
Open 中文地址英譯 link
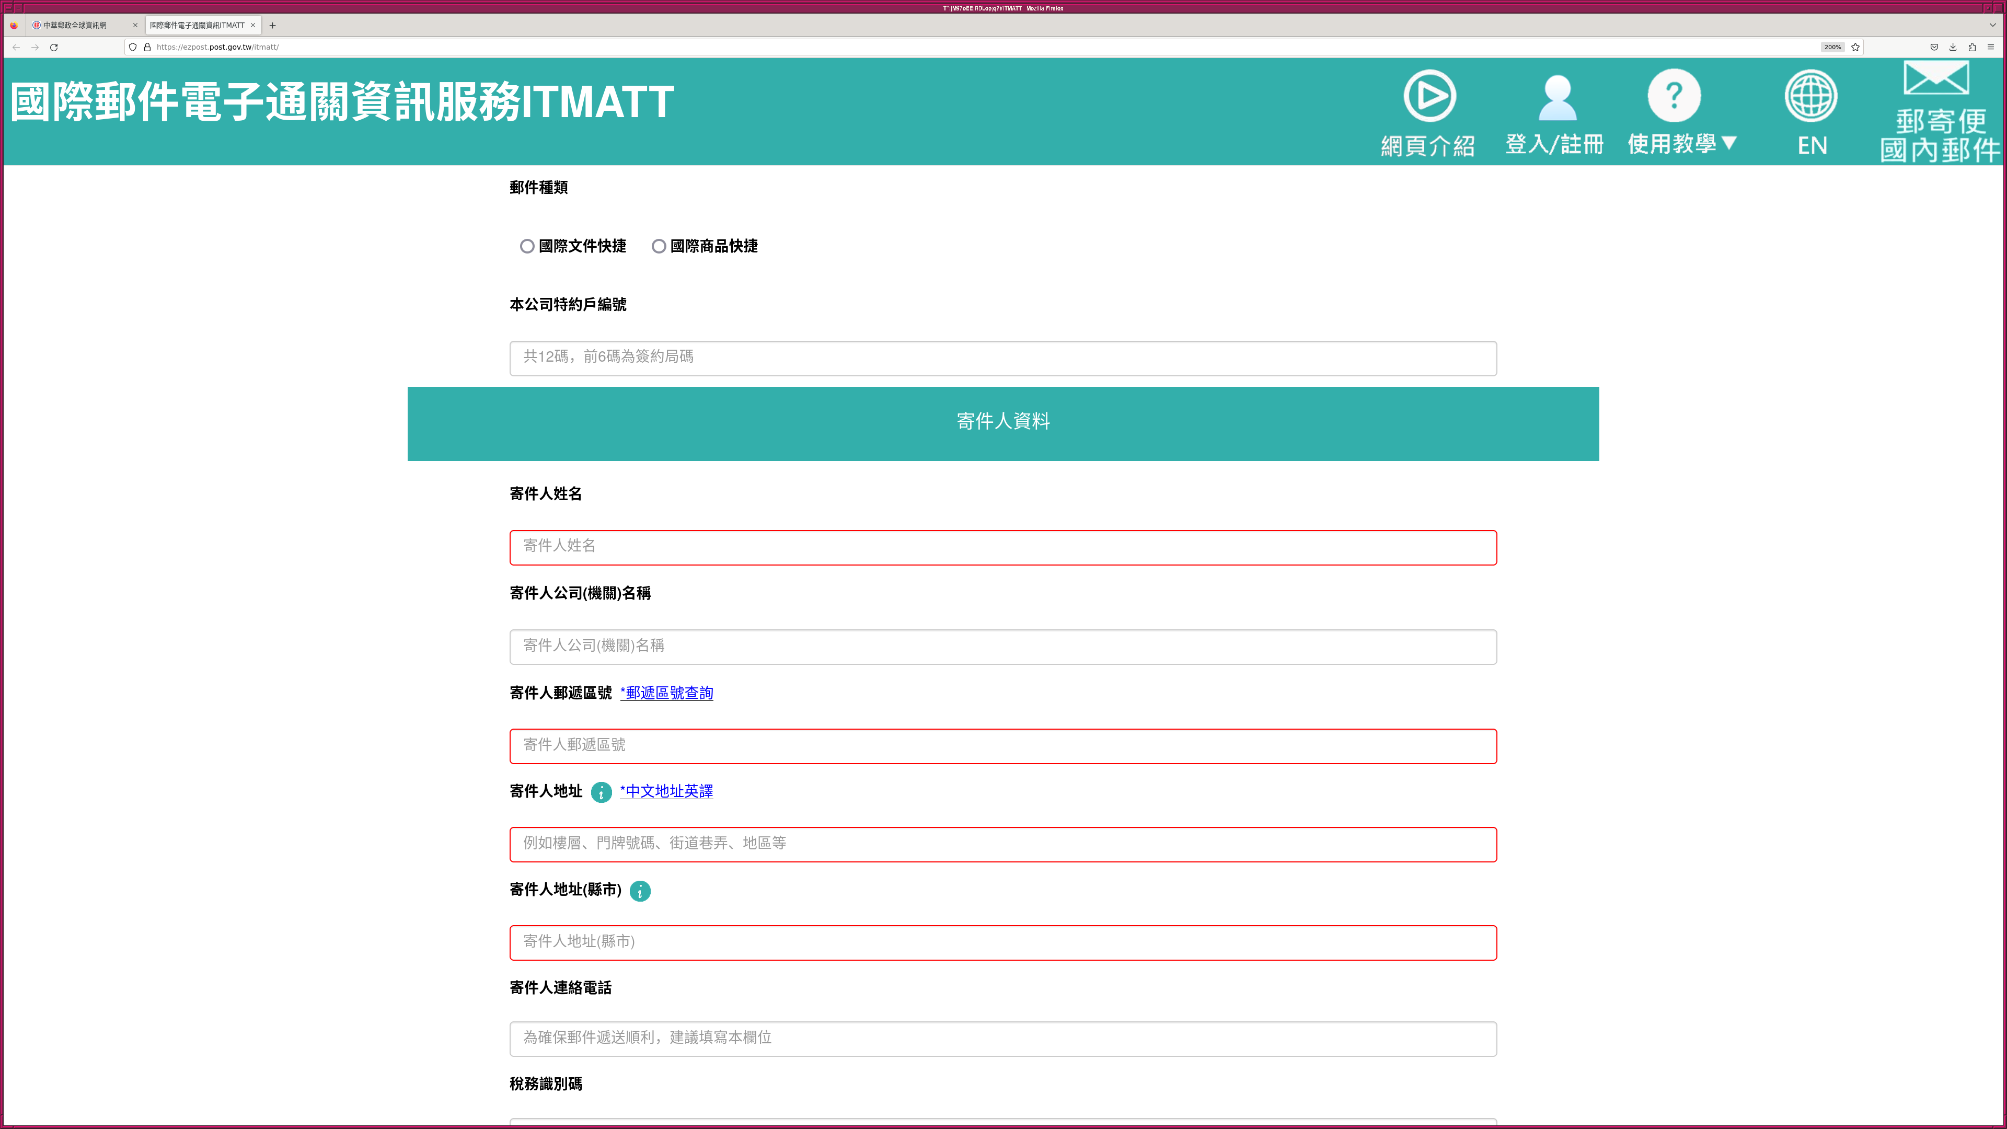pos(667,791)
